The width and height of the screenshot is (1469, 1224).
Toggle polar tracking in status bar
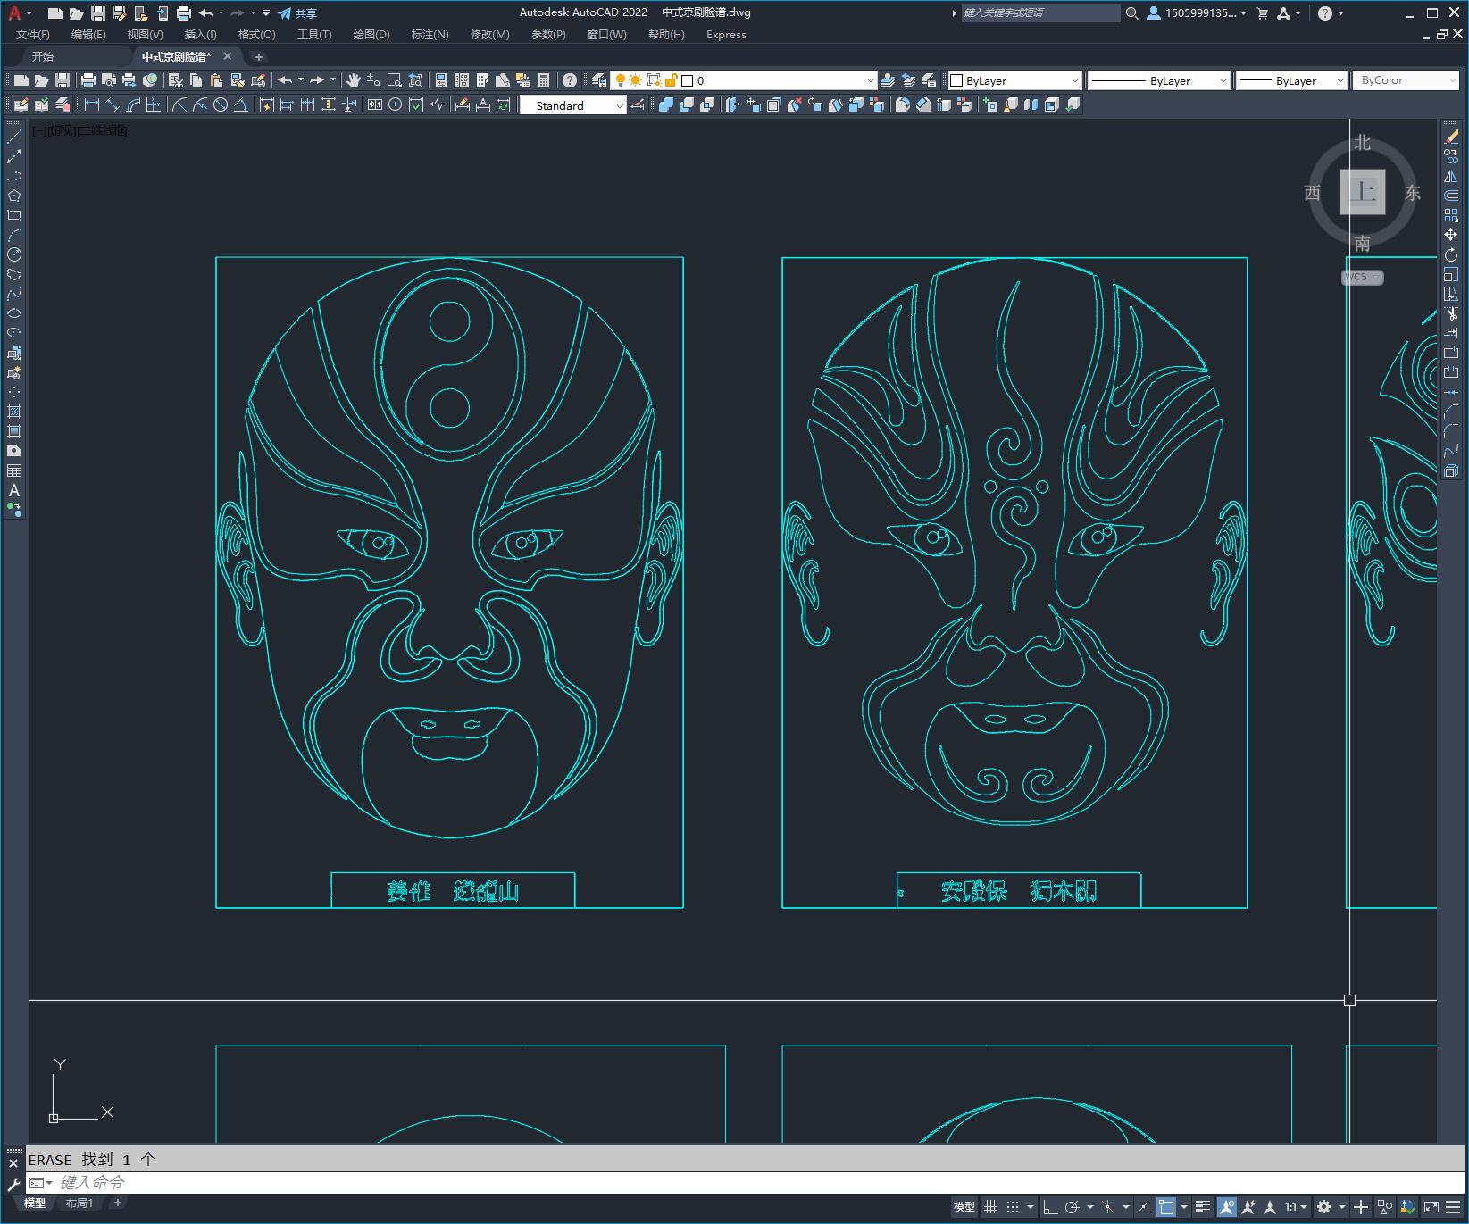pyautogui.click(x=1072, y=1207)
